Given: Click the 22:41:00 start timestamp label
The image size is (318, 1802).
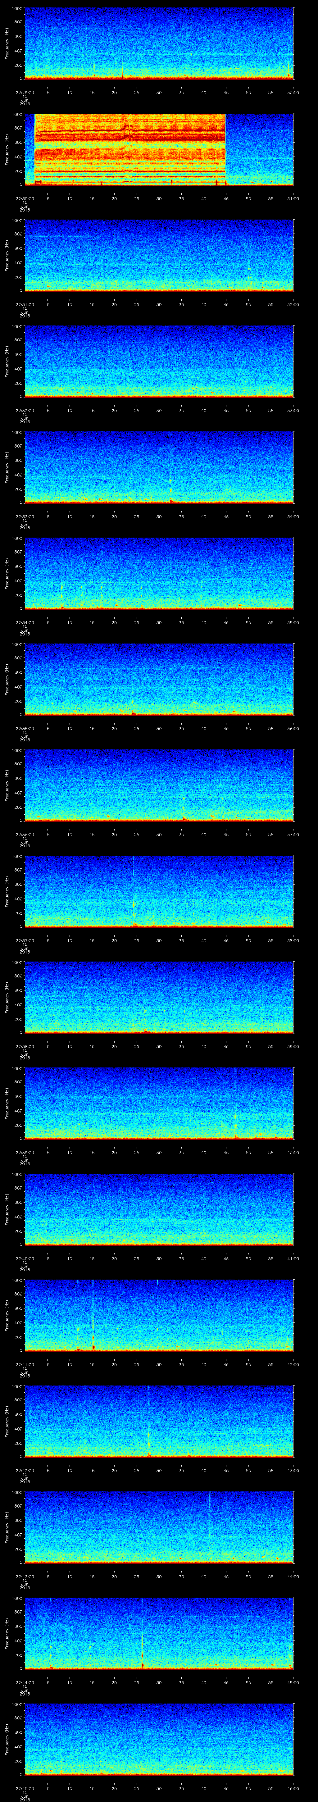Looking at the screenshot, I should [x=25, y=1364].
